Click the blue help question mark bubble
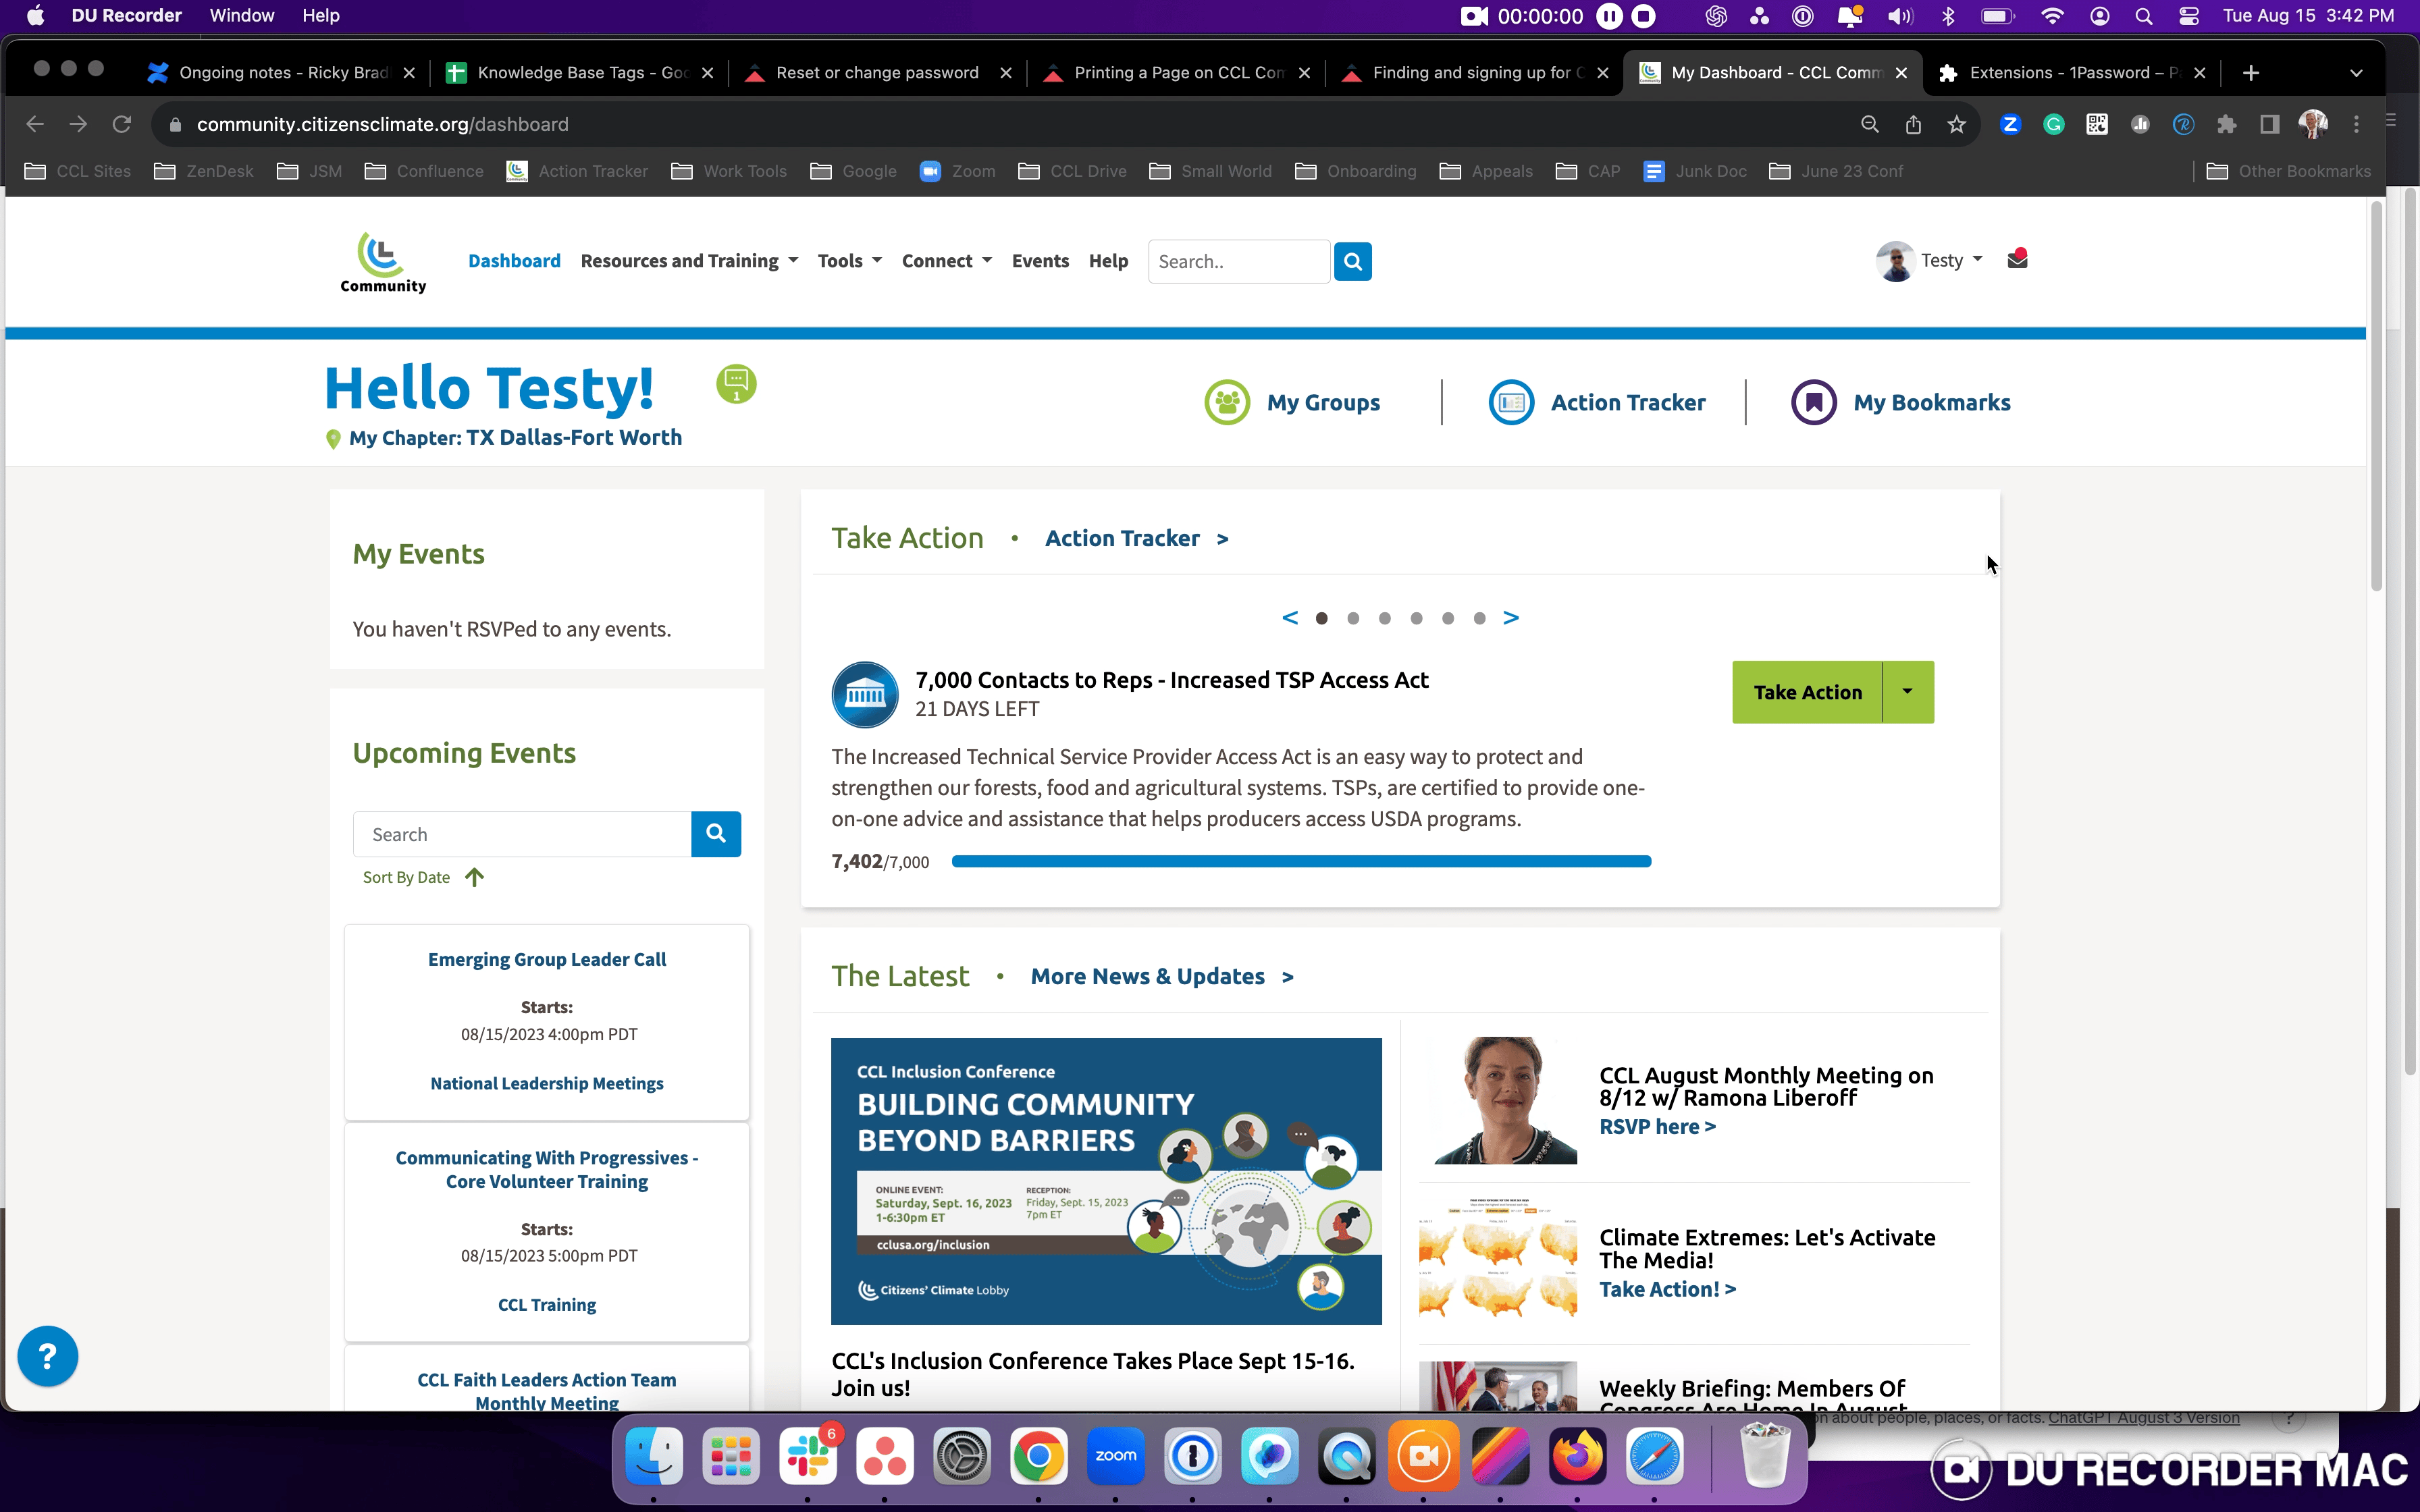2420x1512 pixels. (x=48, y=1356)
